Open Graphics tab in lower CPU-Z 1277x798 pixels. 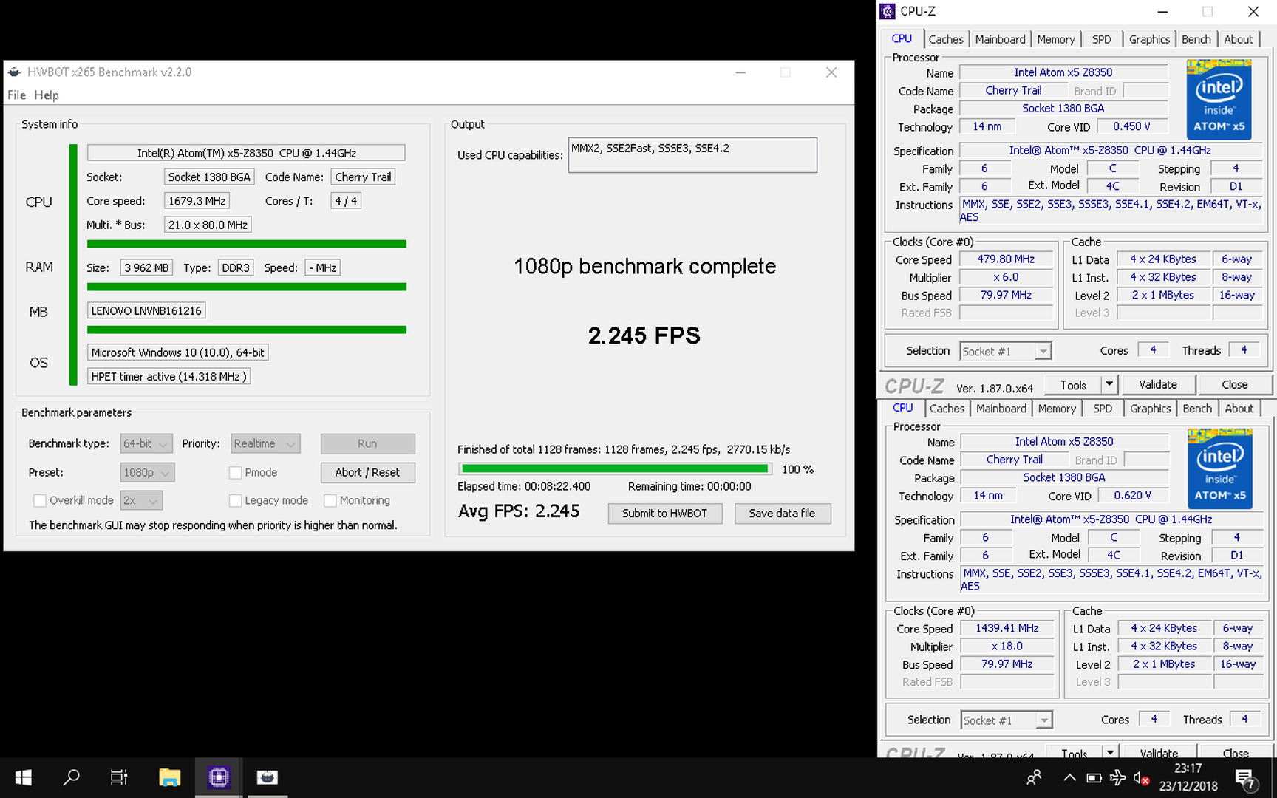click(1150, 409)
